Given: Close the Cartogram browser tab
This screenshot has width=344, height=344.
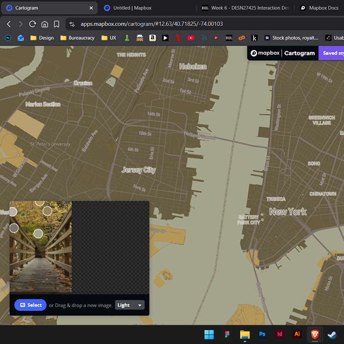Looking at the screenshot, I should point(91,8).
